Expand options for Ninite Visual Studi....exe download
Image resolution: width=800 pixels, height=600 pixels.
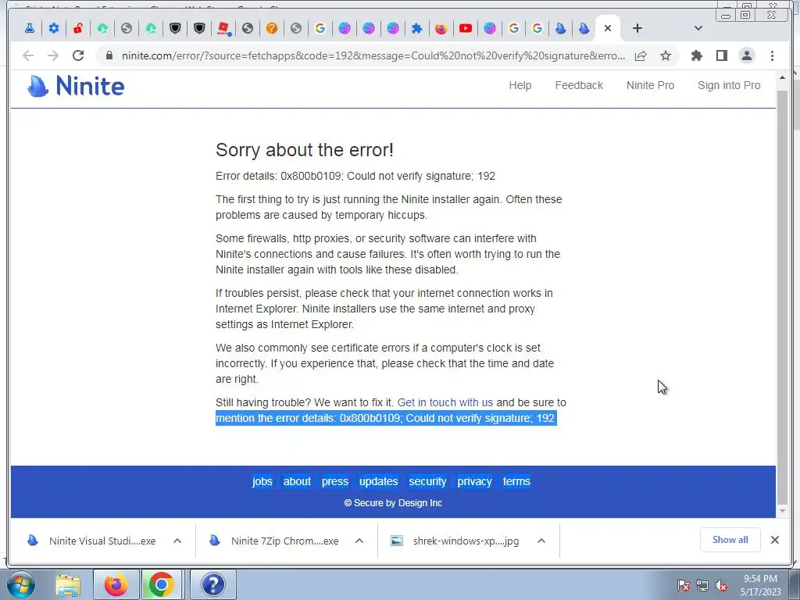[177, 541]
